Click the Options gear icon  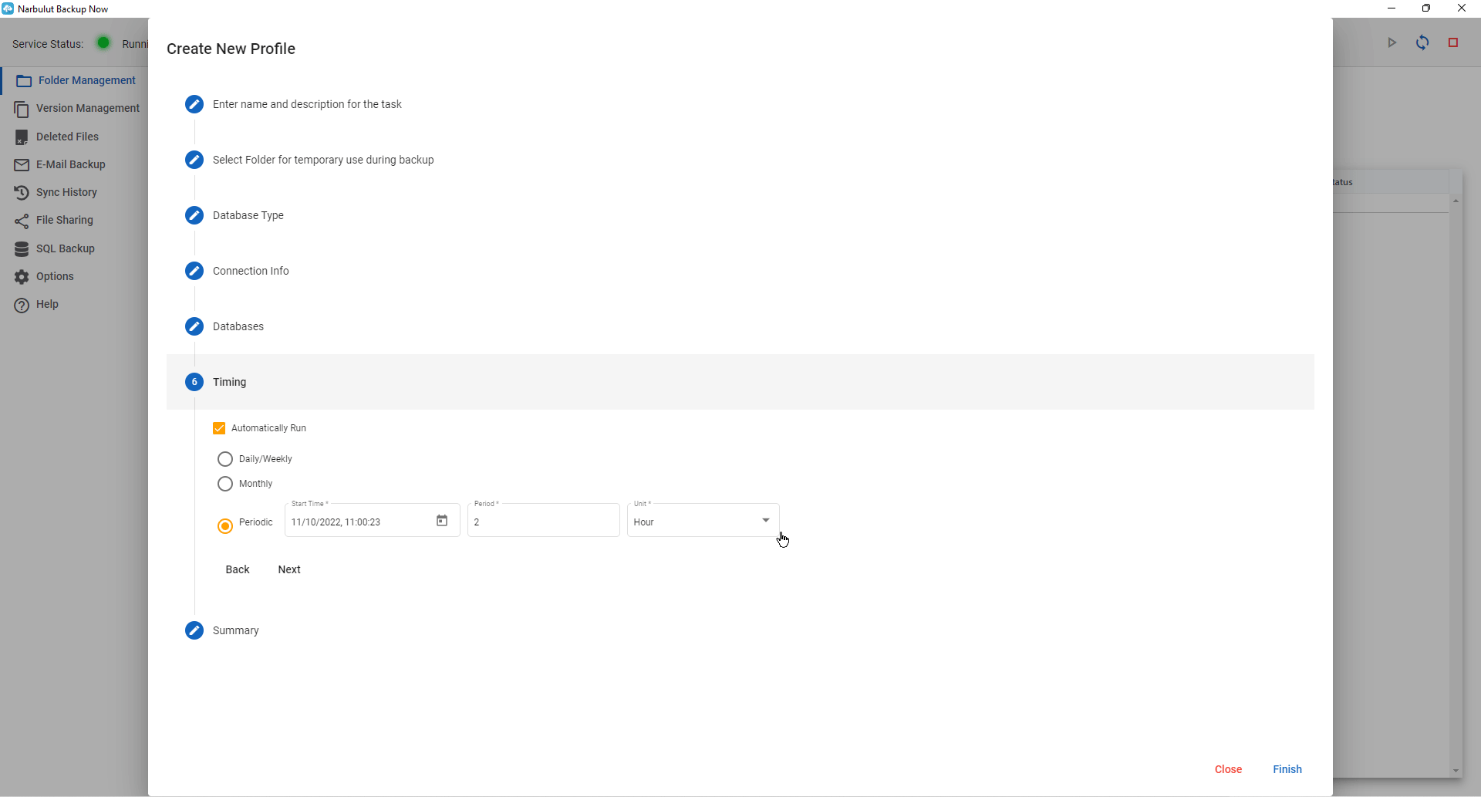click(x=22, y=277)
